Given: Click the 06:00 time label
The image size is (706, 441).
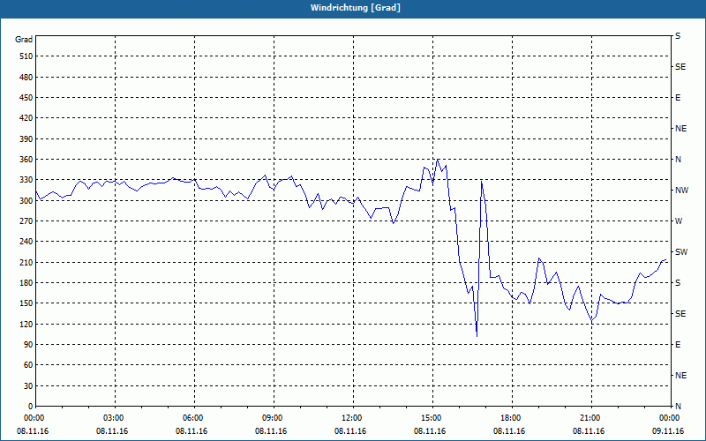Looking at the screenshot, I should [192, 418].
